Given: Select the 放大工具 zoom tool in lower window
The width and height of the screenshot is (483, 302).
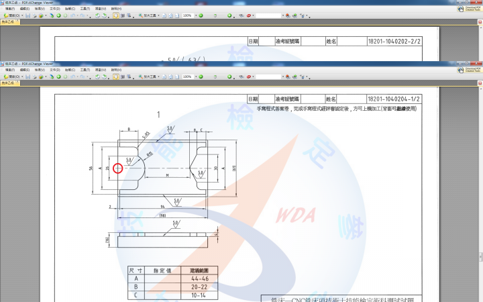Looking at the screenshot, I should point(147,77).
